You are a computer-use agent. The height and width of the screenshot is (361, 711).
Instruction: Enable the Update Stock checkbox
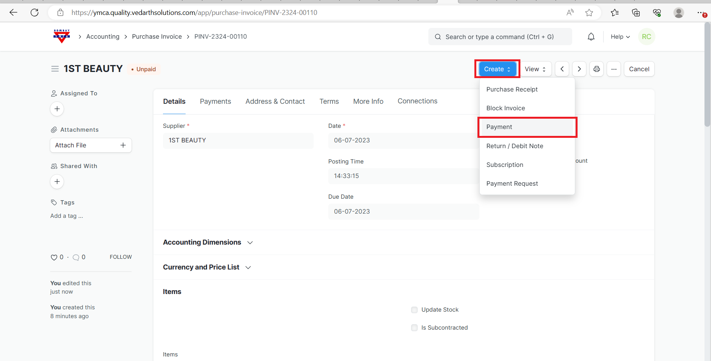pos(414,310)
